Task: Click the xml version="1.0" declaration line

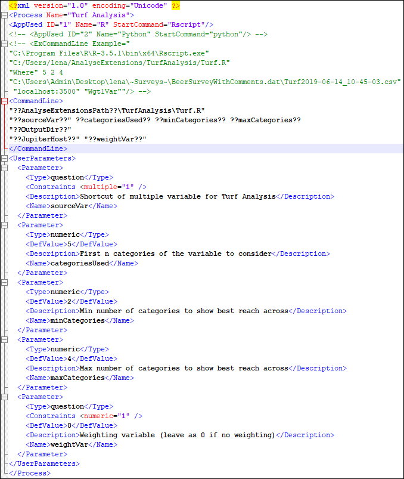Action: (x=95, y=6)
